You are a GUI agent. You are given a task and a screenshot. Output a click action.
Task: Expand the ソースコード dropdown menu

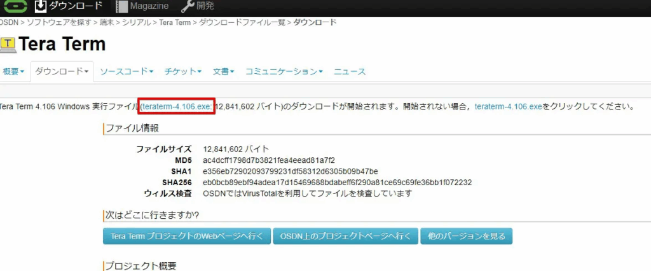click(x=127, y=72)
